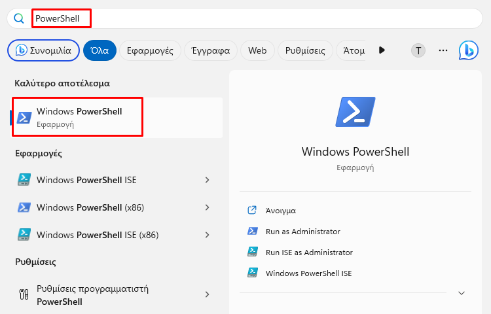Switch to the Web filter tab
491x314 pixels.
257,50
